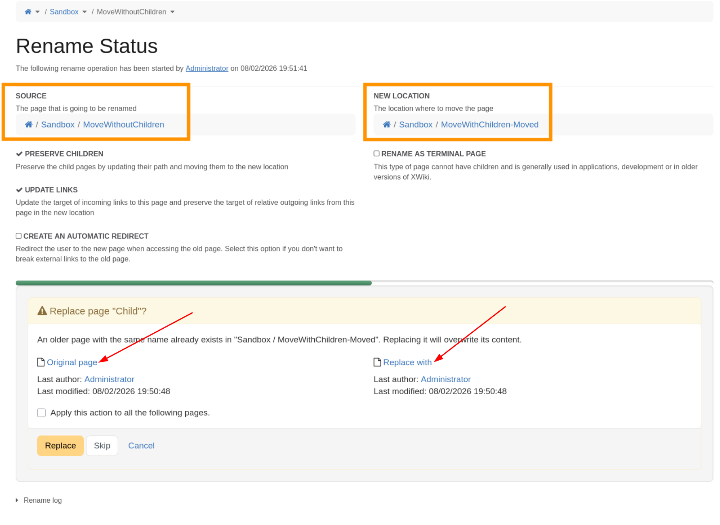This screenshot has height=525, width=720.
Task: Click the home icon in top breadcrumb
Action: tap(28, 12)
